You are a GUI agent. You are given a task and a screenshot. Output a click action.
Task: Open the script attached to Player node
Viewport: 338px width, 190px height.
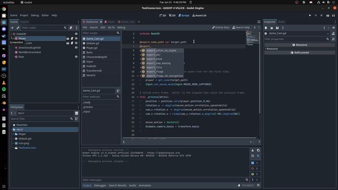pyautogui.click(x=72, y=39)
